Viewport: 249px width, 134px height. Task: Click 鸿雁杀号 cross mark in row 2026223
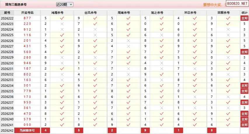coord(62,24)
